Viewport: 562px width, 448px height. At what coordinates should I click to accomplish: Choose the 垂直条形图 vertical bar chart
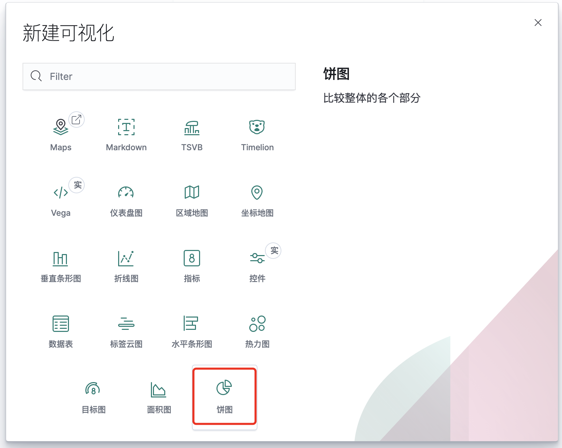click(61, 266)
